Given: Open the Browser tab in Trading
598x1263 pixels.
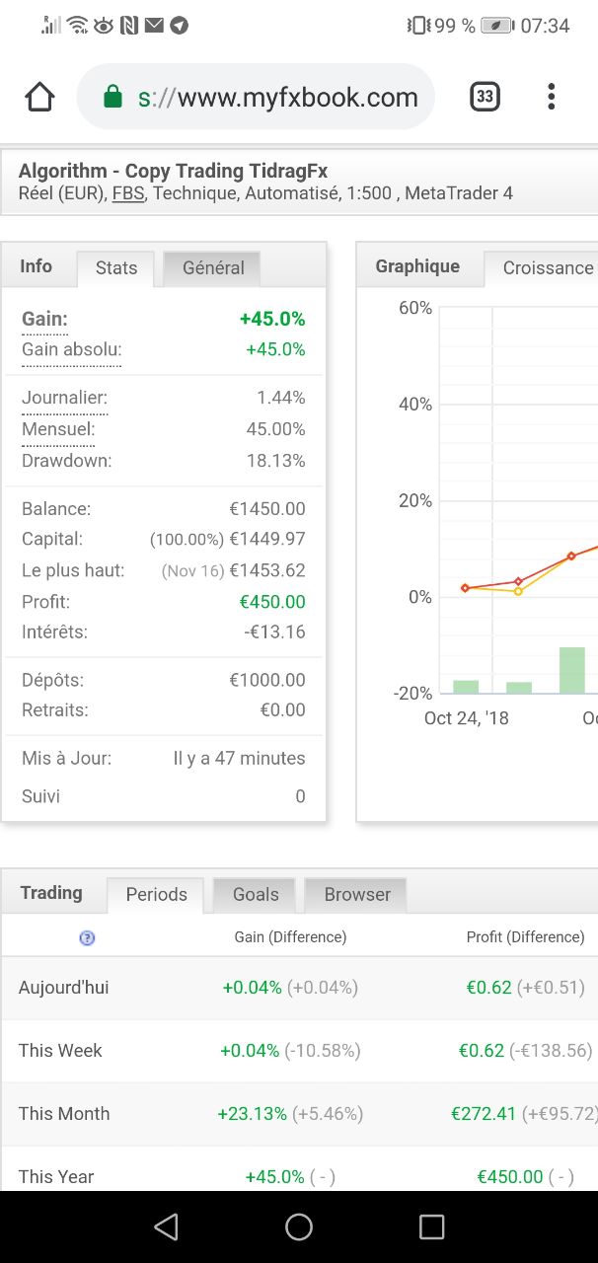Looking at the screenshot, I should point(357,894).
